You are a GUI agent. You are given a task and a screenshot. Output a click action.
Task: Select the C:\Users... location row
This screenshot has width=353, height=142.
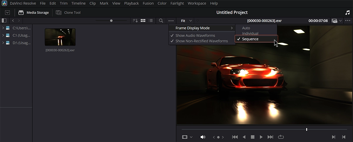coord(16,28)
